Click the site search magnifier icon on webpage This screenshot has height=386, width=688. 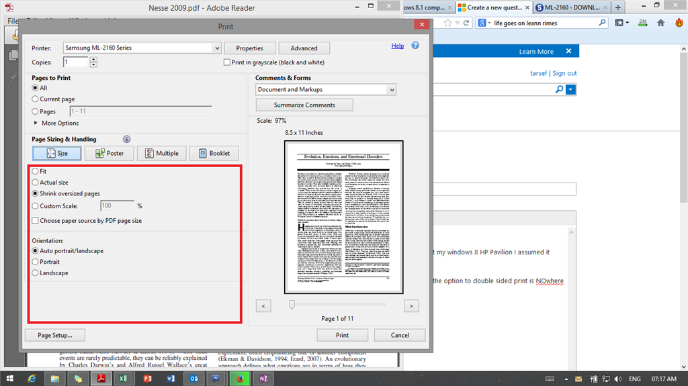pyautogui.click(x=559, y=89)
